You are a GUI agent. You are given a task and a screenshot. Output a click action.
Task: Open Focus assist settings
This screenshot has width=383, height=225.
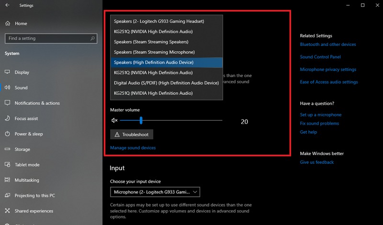25,118
